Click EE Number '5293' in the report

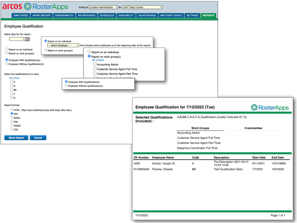(x=137, y=164)
